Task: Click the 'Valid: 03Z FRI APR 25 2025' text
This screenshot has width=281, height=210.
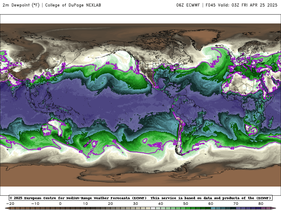Action: 248,5
